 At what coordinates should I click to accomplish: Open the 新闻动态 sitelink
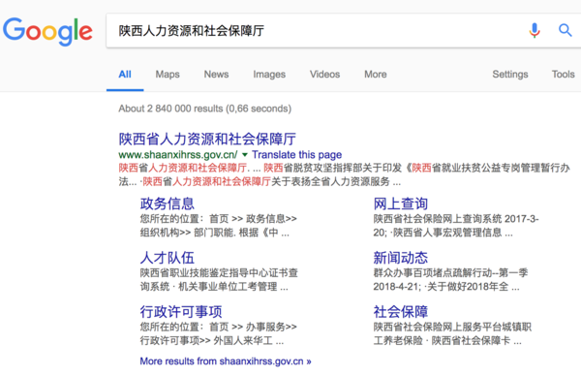coord(401,258)
